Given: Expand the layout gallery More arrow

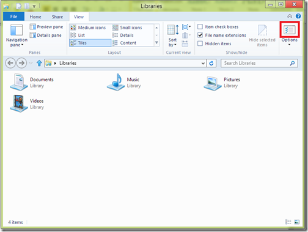Looking at the screenshot, I should tap(156, 43).
